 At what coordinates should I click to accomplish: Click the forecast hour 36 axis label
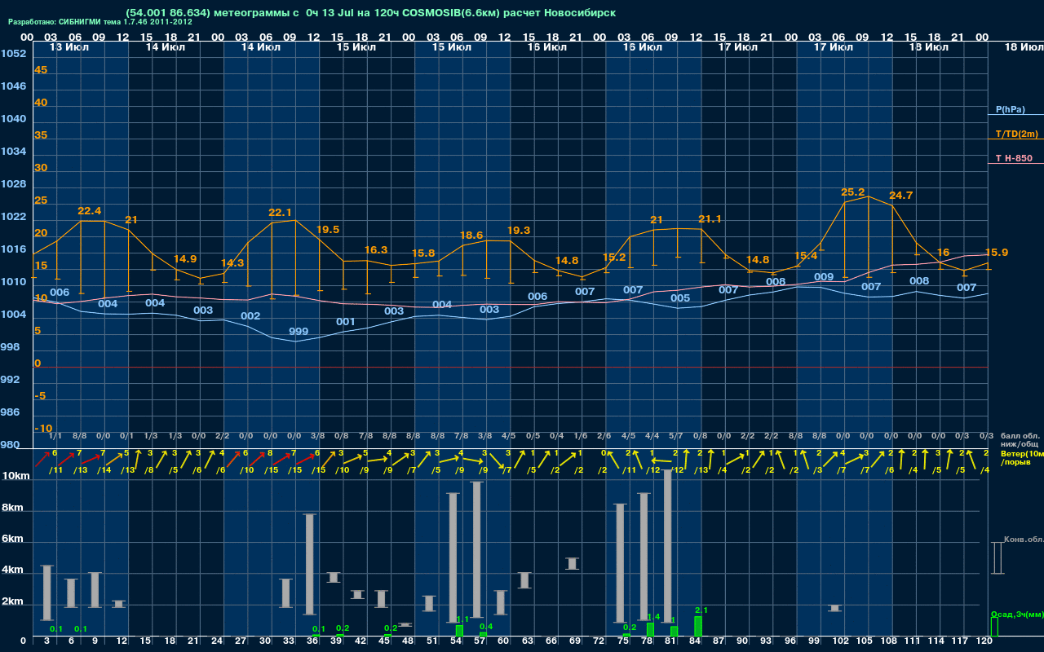(312, 641)
